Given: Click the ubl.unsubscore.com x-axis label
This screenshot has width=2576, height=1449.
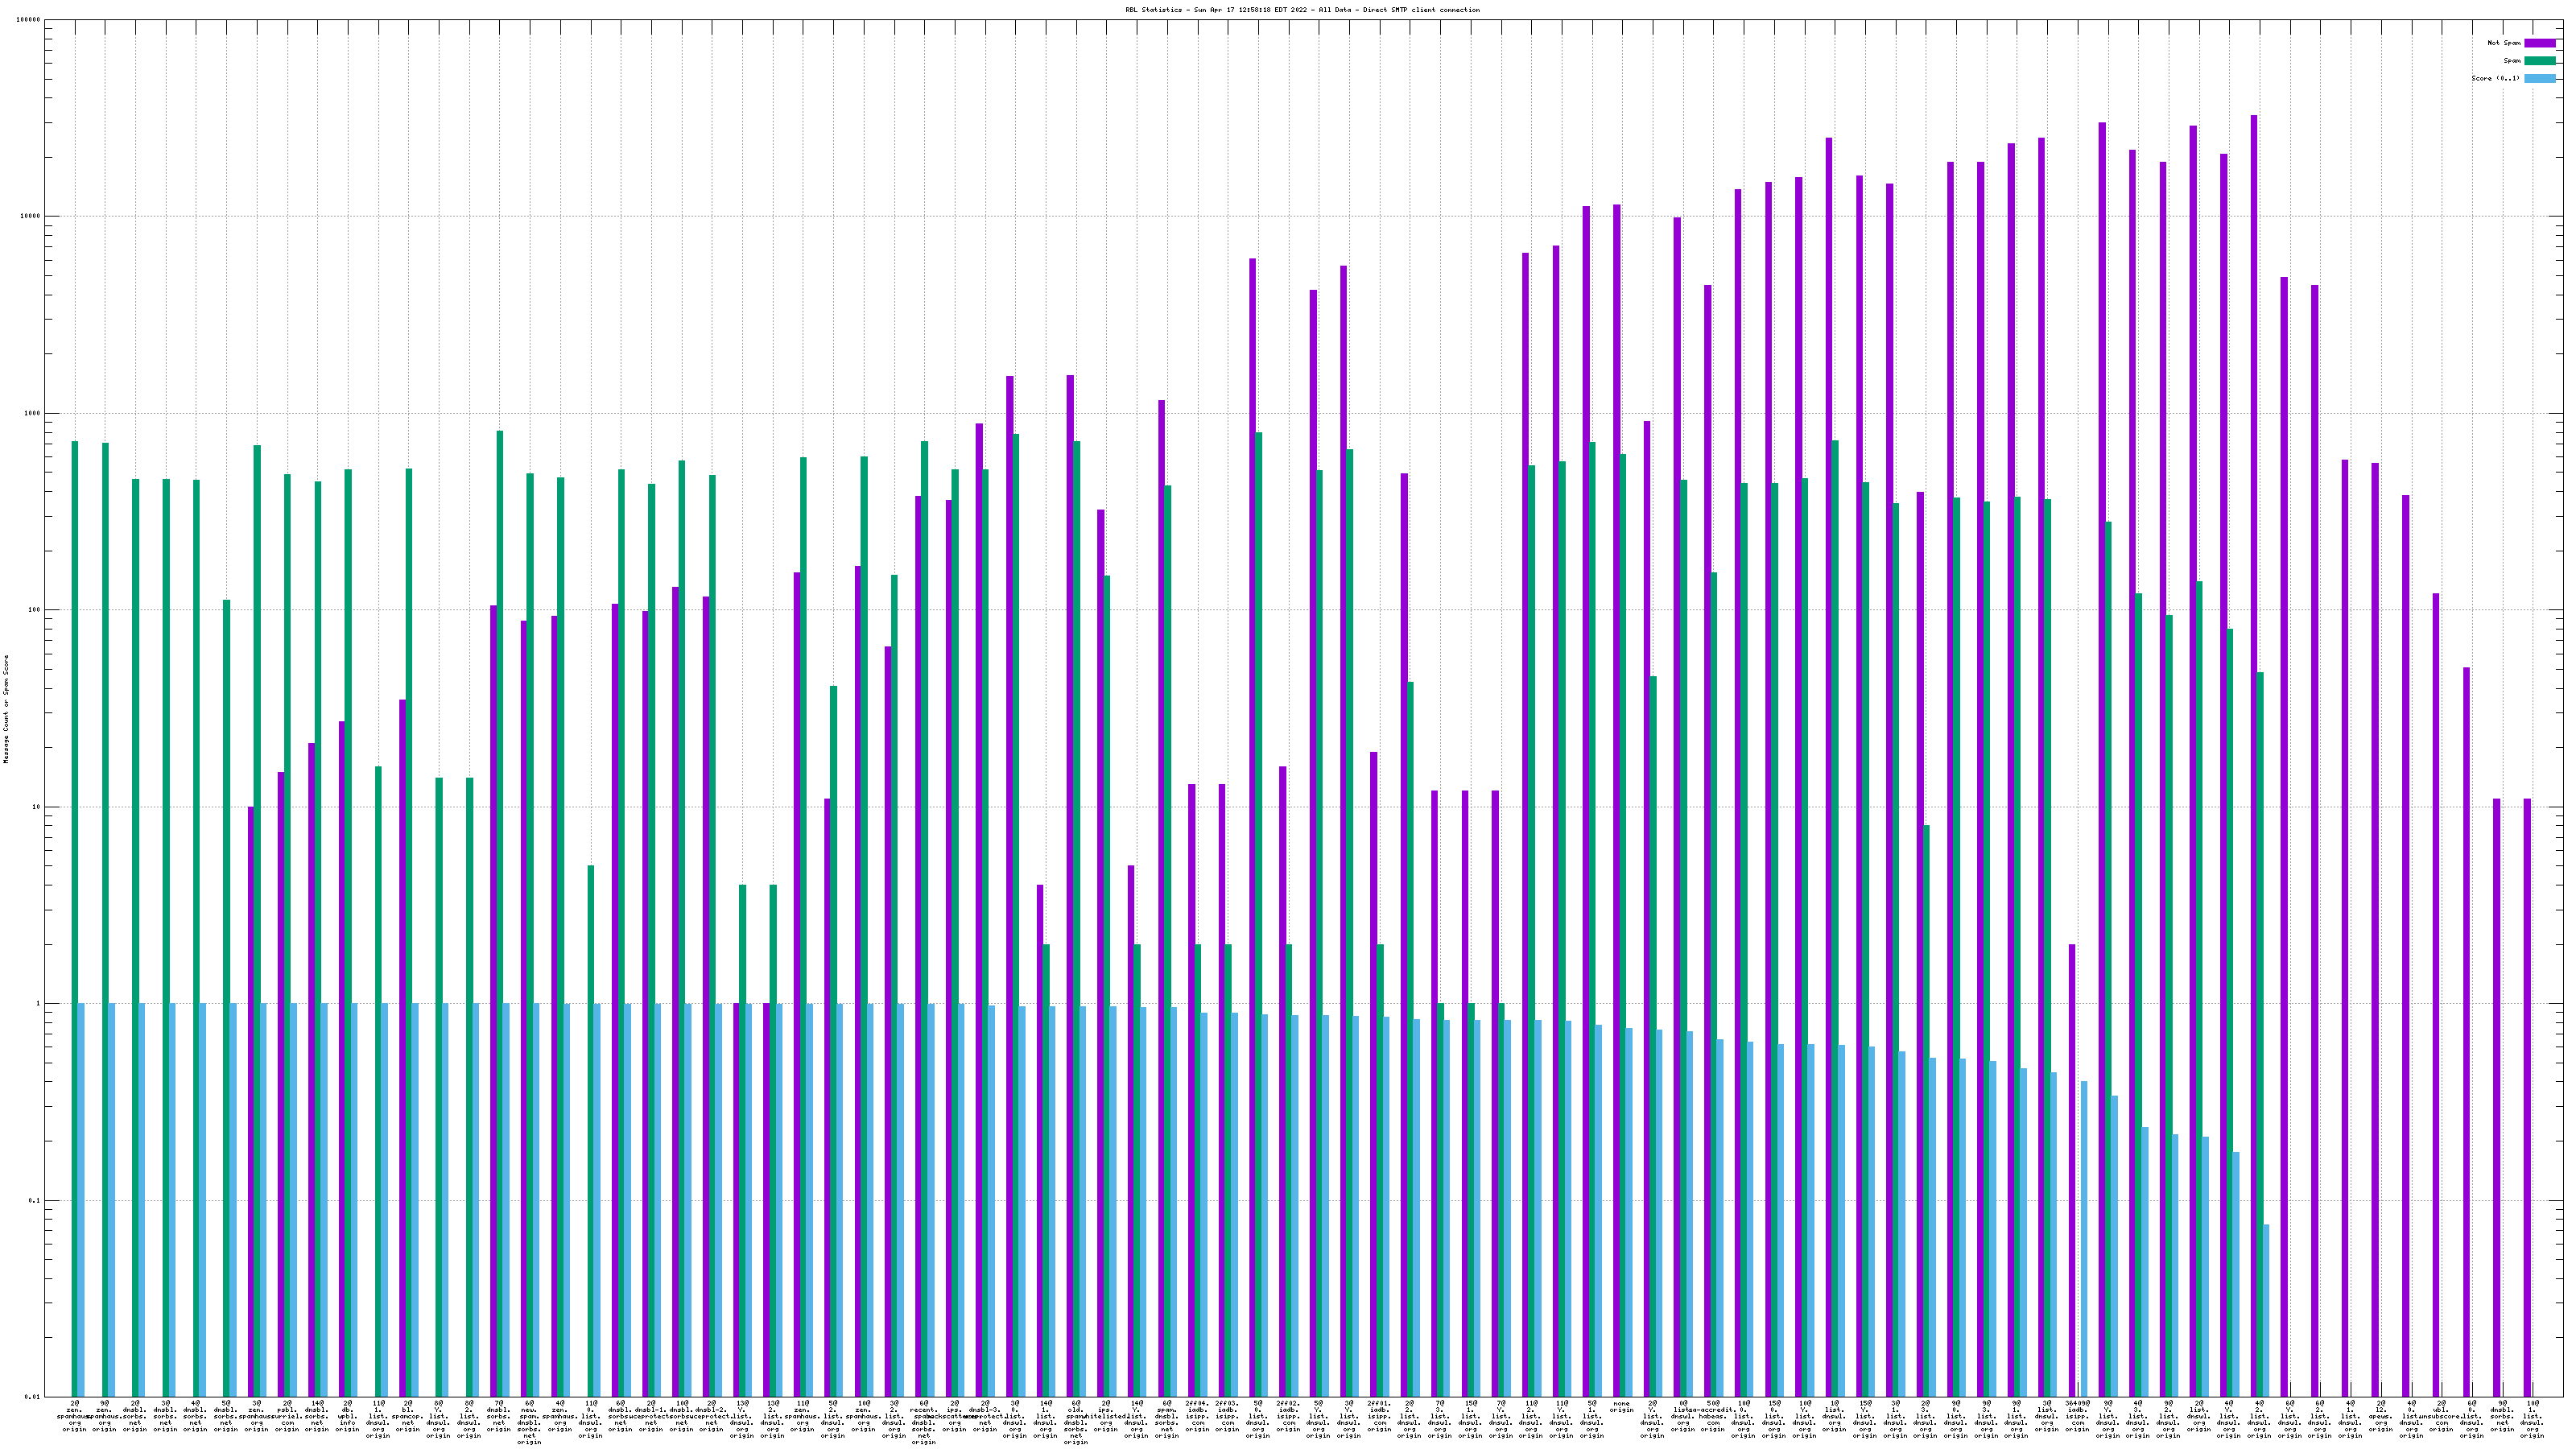Looking at the screenshot, I should pos(2440,1416).
